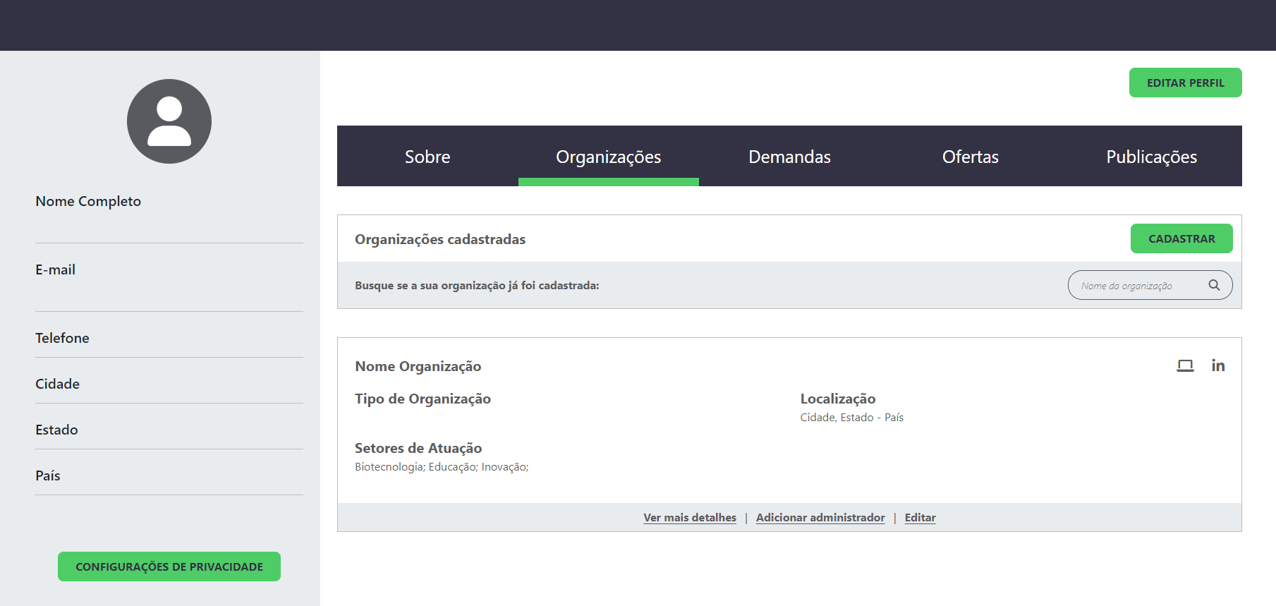Screen dimensions: 1276x606
Task: Select the Organizações tab
Action: tap(608, 157)
